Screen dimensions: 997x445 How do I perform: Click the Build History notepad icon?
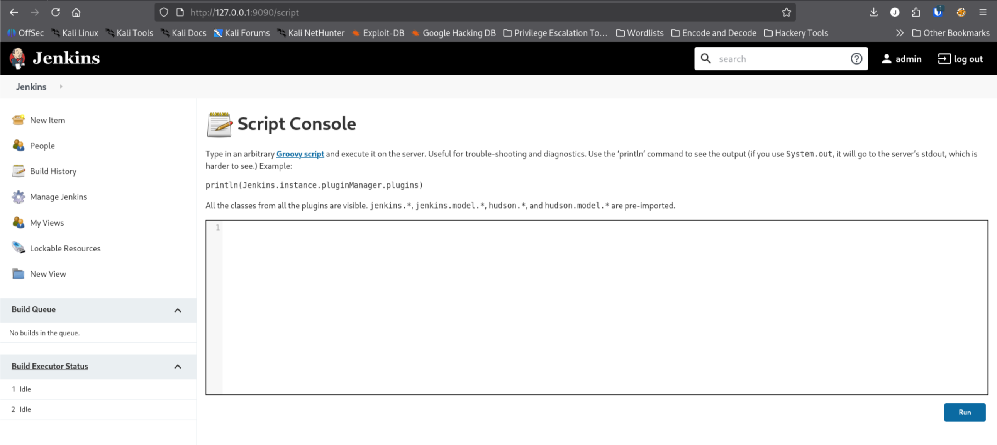pos(18,171)
